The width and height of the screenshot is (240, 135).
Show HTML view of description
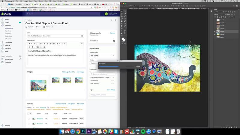[x=82, y=44]
